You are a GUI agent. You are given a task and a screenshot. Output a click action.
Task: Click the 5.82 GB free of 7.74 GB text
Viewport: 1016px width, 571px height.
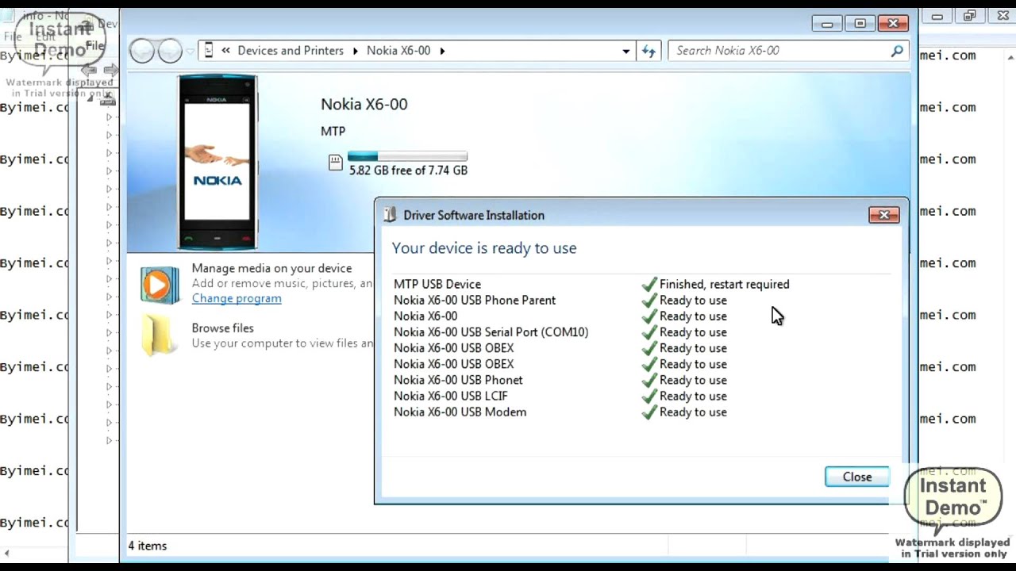408,171
